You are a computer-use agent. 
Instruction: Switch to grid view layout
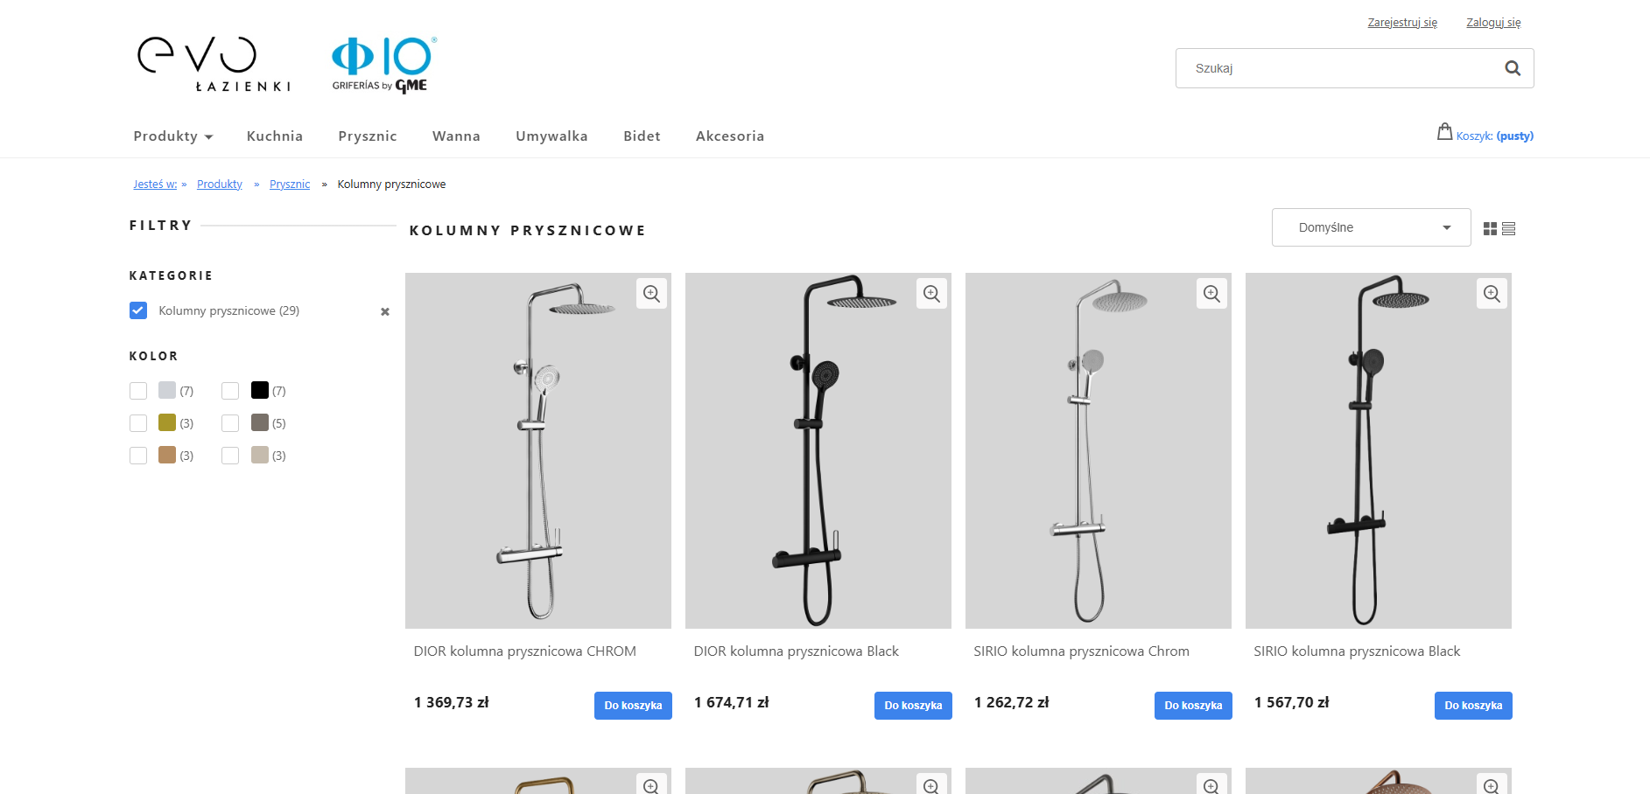point(1490,228)
